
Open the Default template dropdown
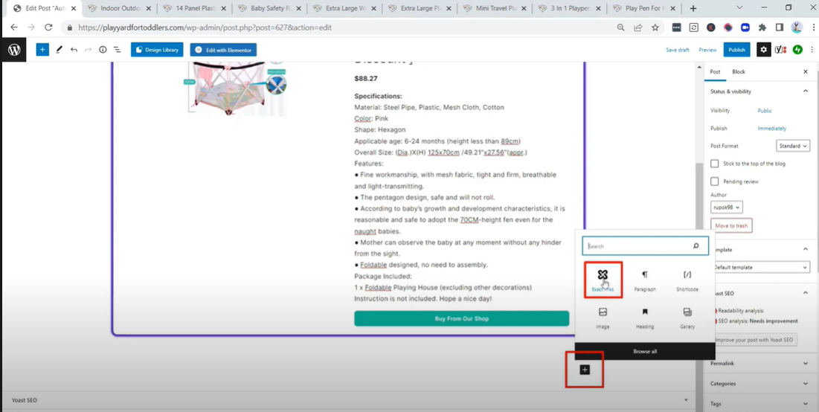tap(760, 268)
